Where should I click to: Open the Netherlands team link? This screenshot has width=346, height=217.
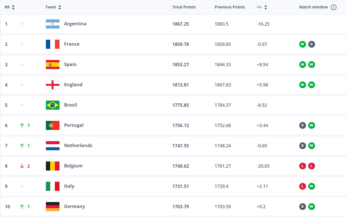[x=78, y=145]
